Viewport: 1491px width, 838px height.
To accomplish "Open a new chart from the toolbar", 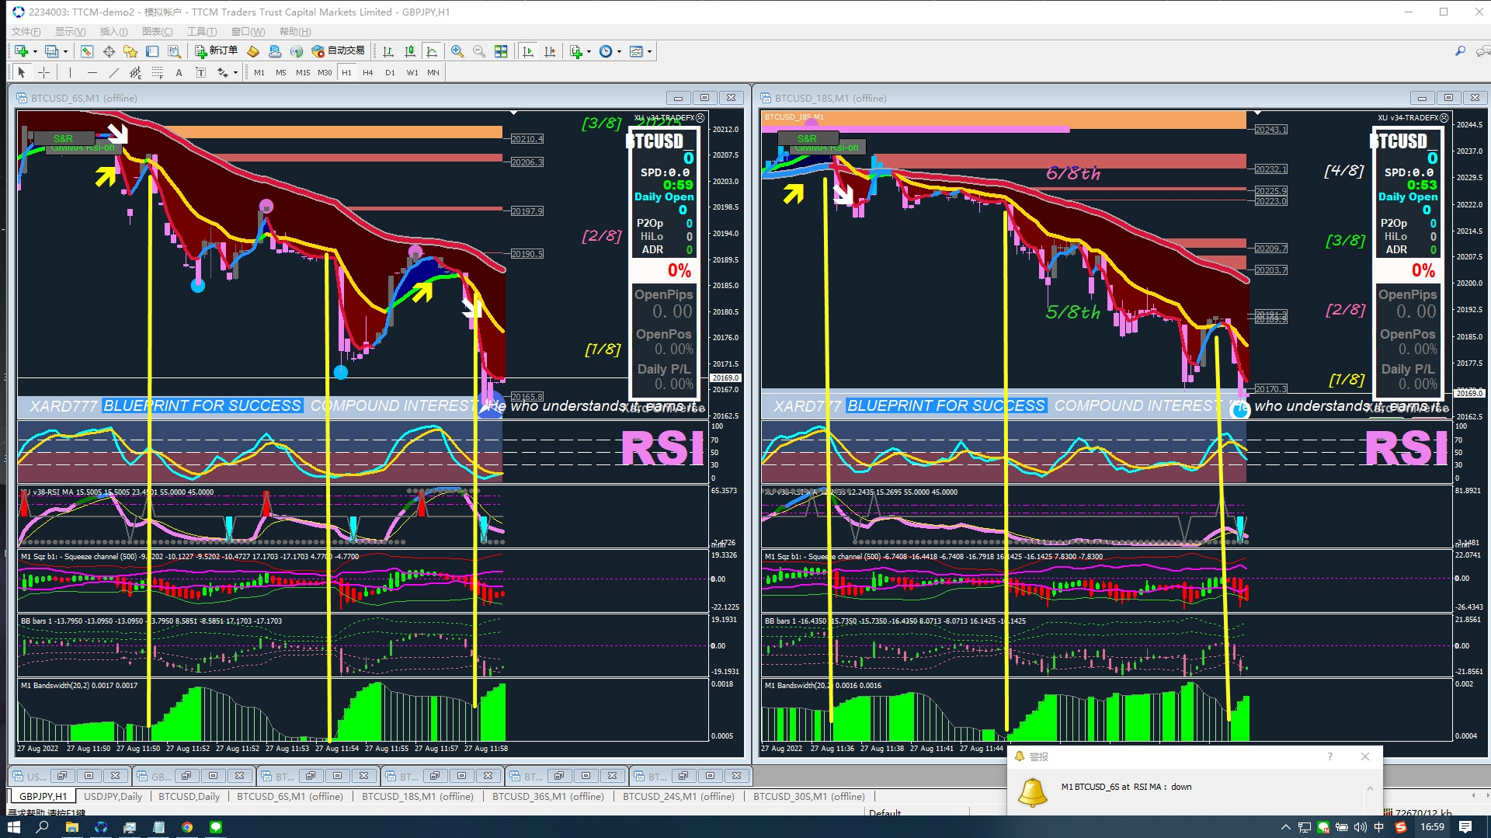I will [x=21, y=51].
